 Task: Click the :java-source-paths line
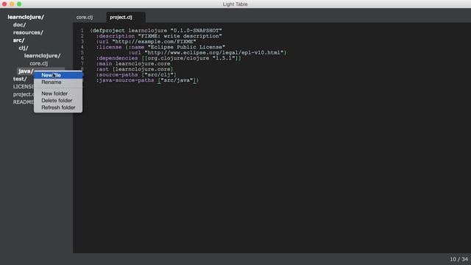[x=147, y=80]
